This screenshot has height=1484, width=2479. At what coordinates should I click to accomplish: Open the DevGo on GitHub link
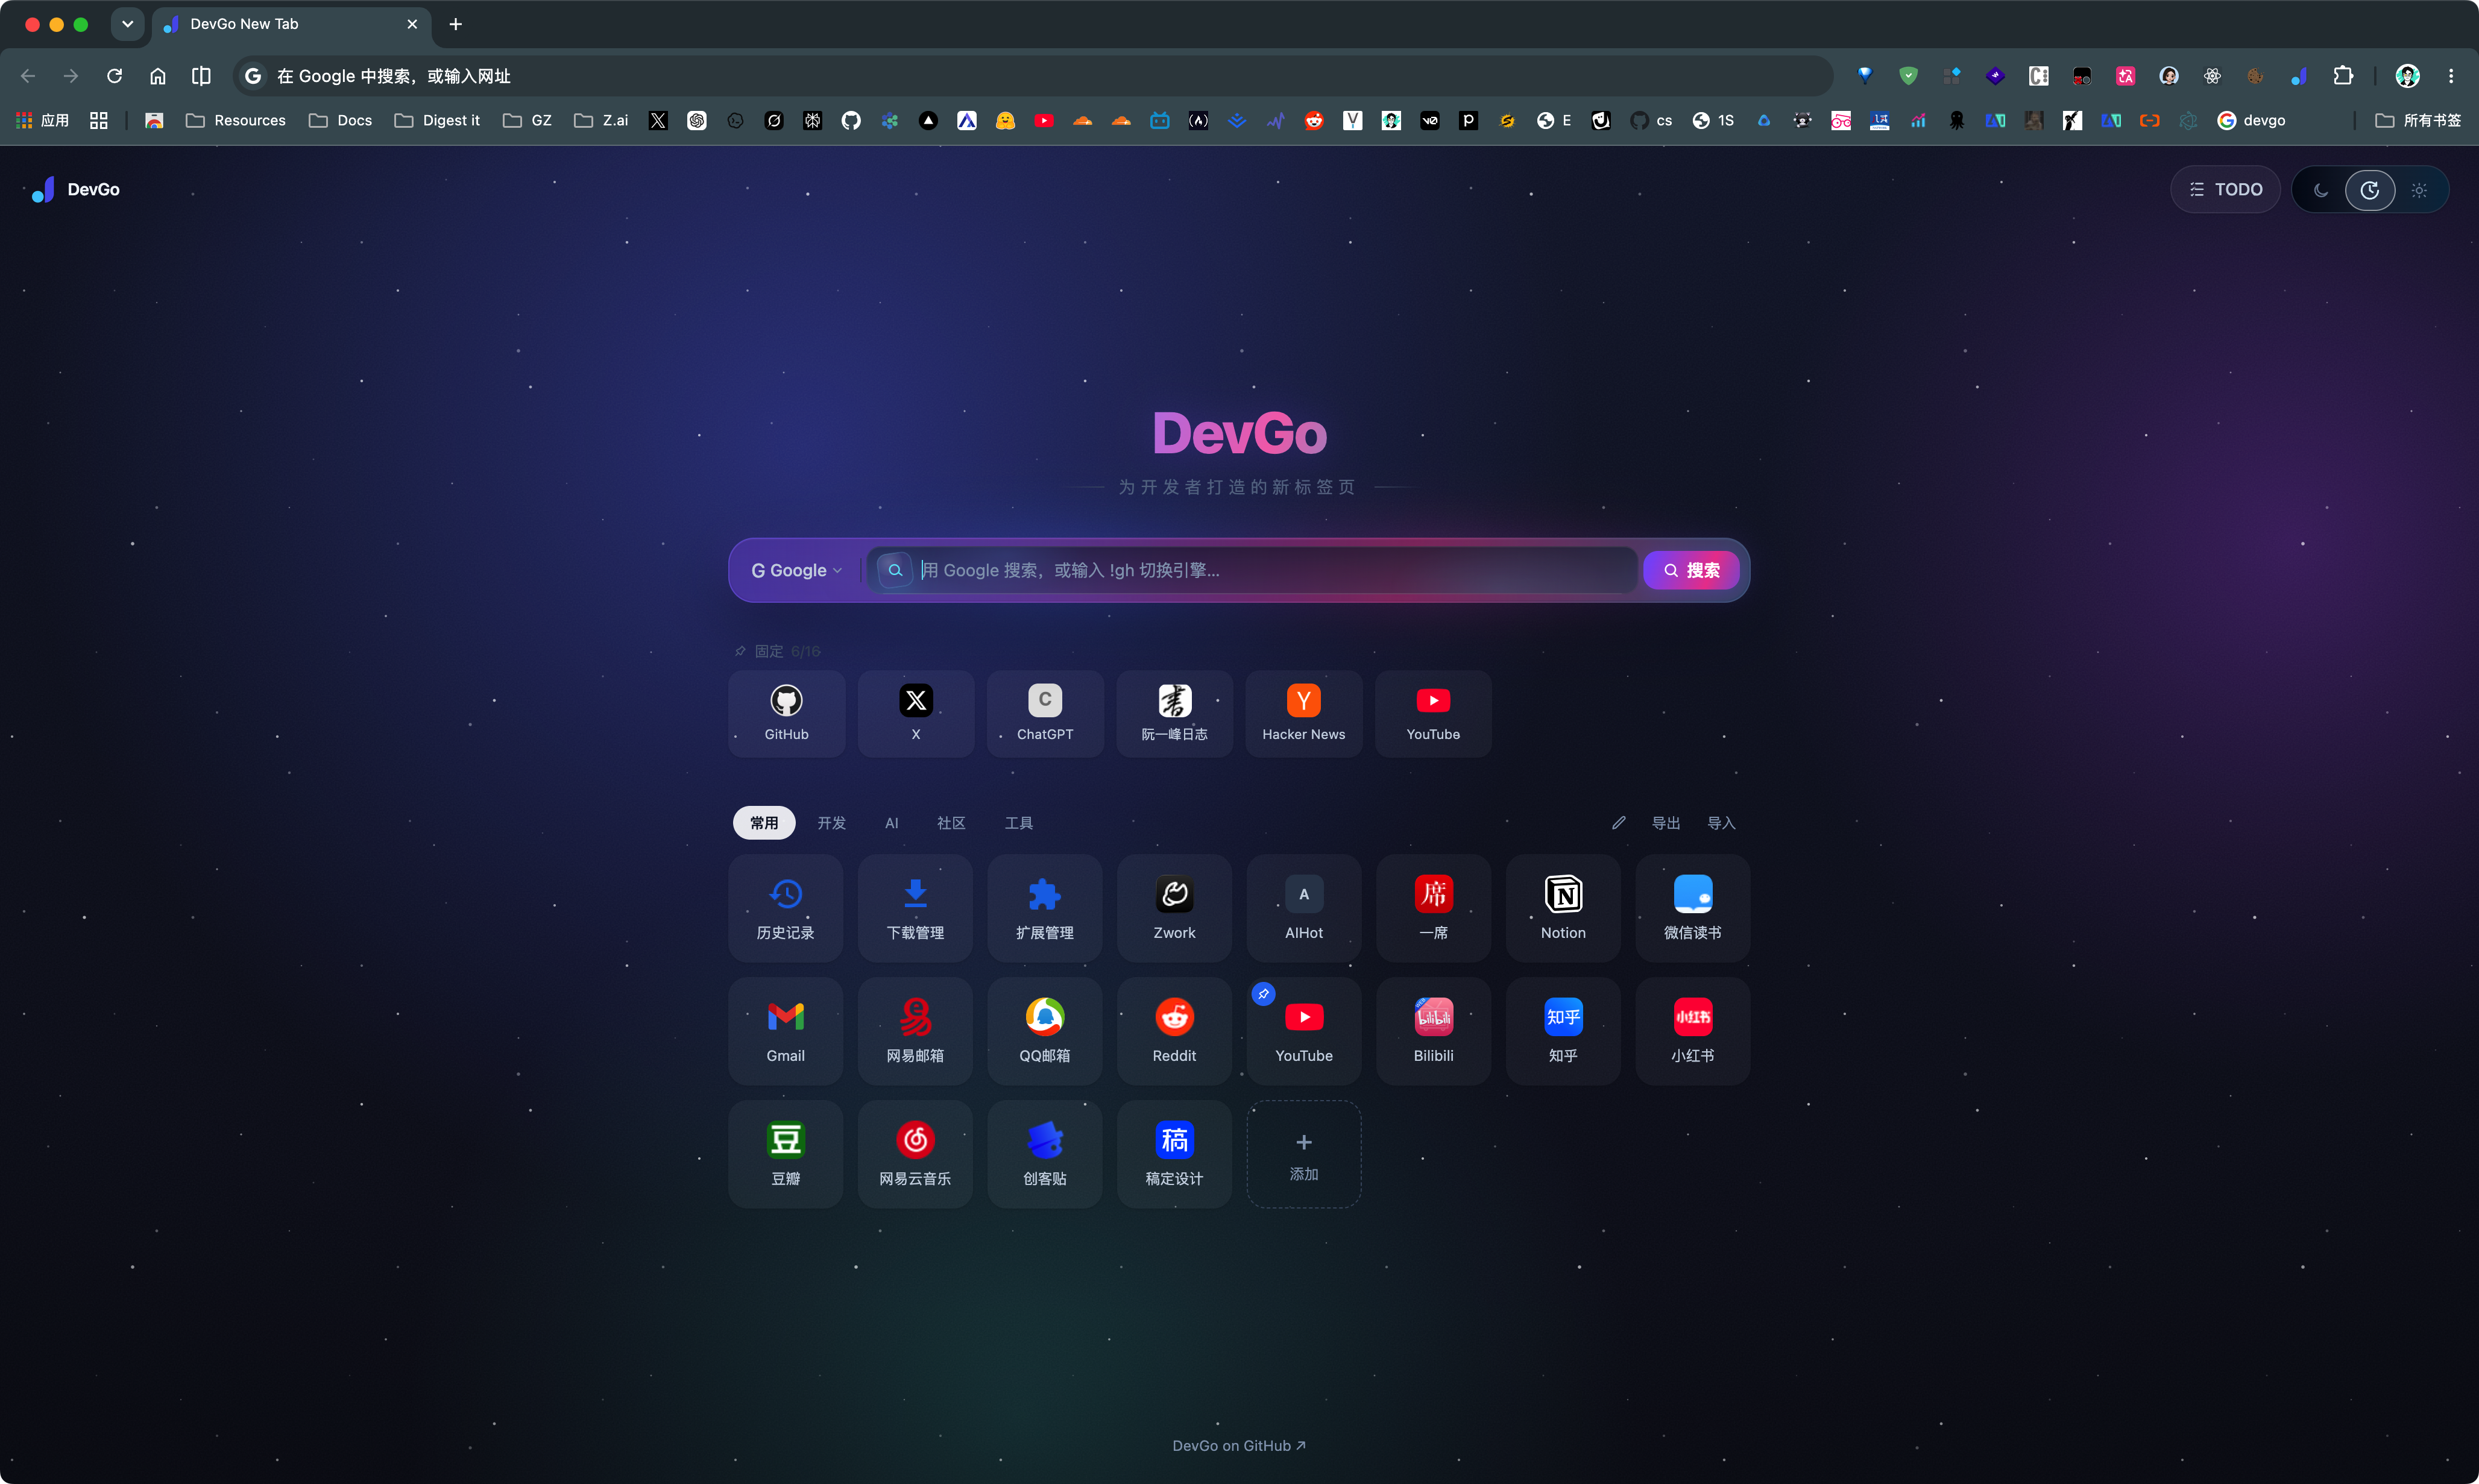click(1239, 1446)
